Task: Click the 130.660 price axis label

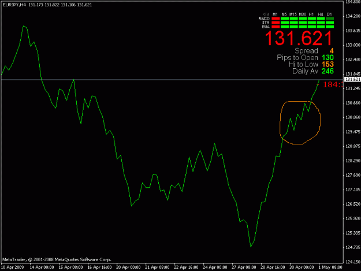Action: coord(353,103)
